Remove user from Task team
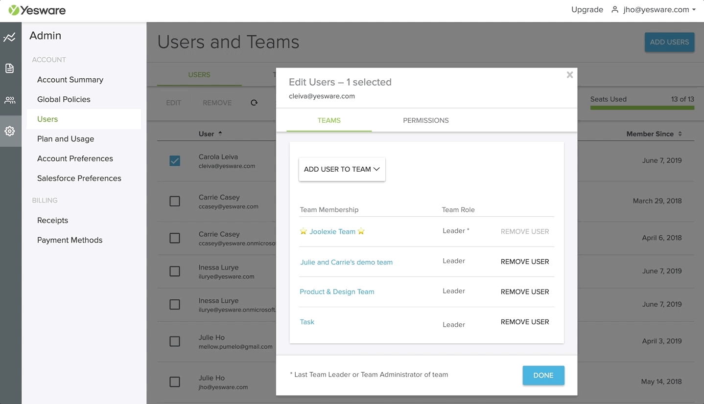Screen dimensions: 704x404 pyautogui.click(x=525, y=322)
